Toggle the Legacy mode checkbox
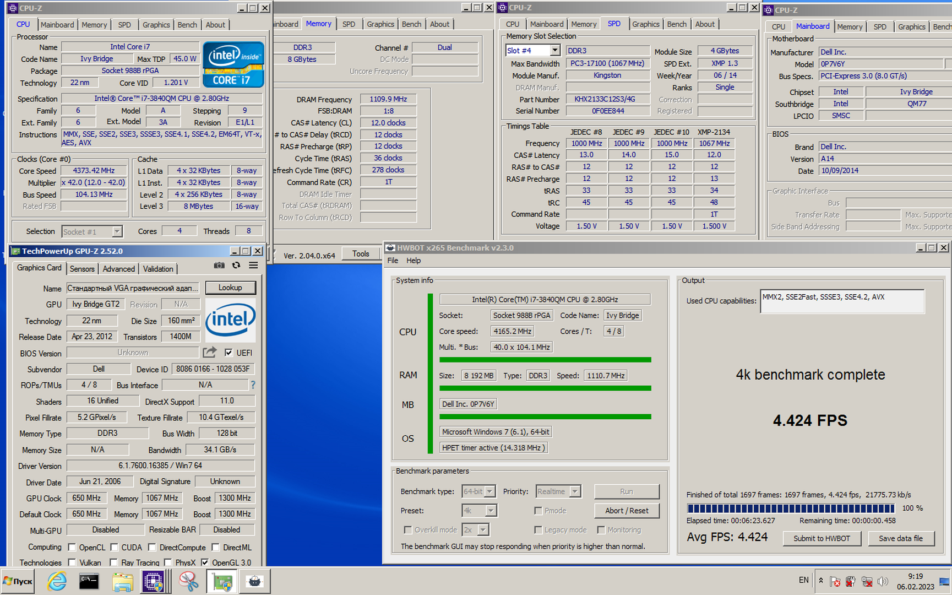952x595 pixels. point(538,530)
